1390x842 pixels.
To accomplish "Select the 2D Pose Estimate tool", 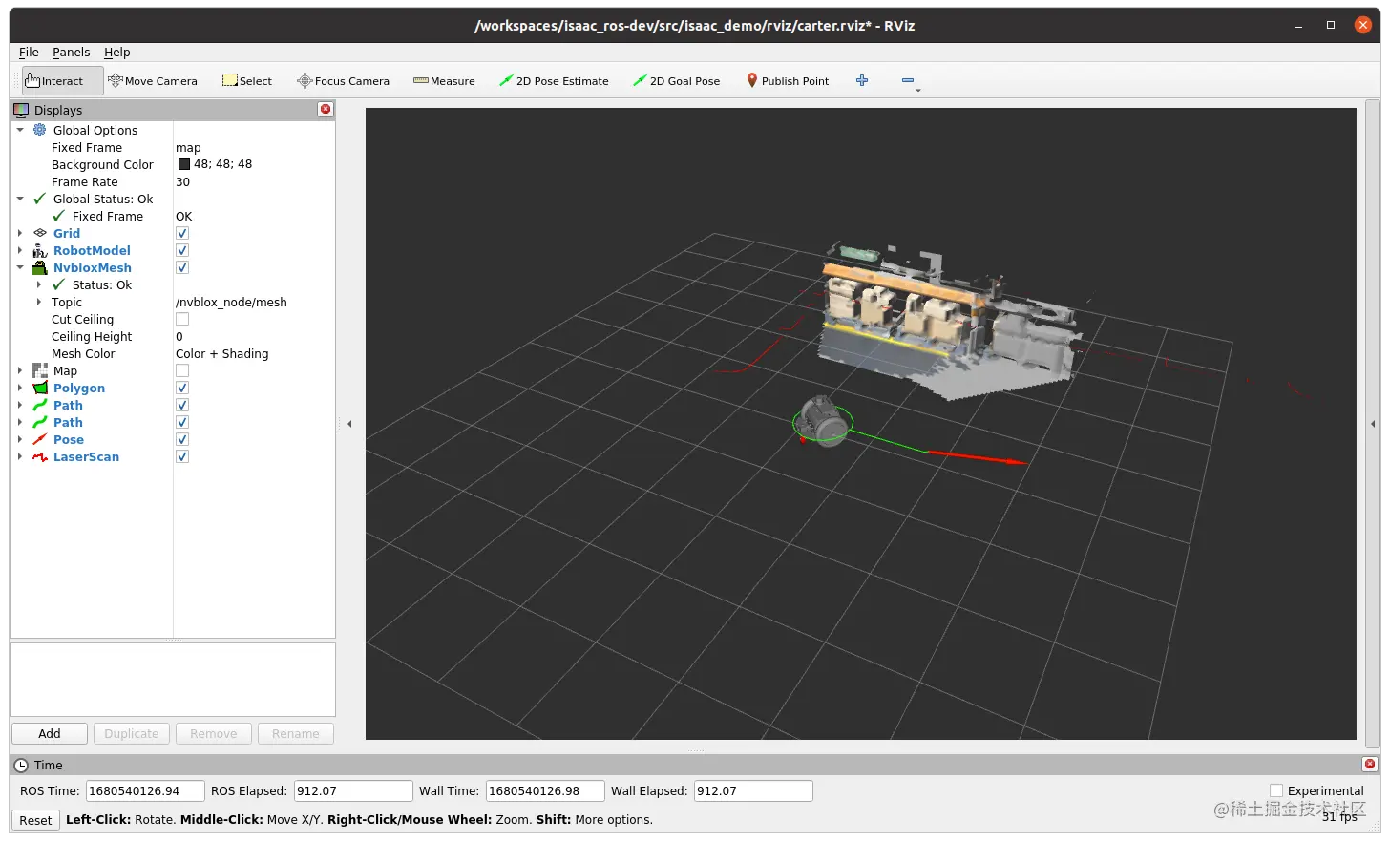I will click(554, 80).
